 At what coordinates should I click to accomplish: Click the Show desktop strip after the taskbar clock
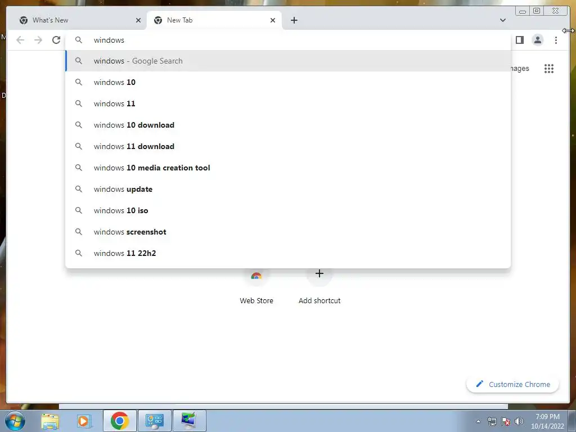click(572, 421)
